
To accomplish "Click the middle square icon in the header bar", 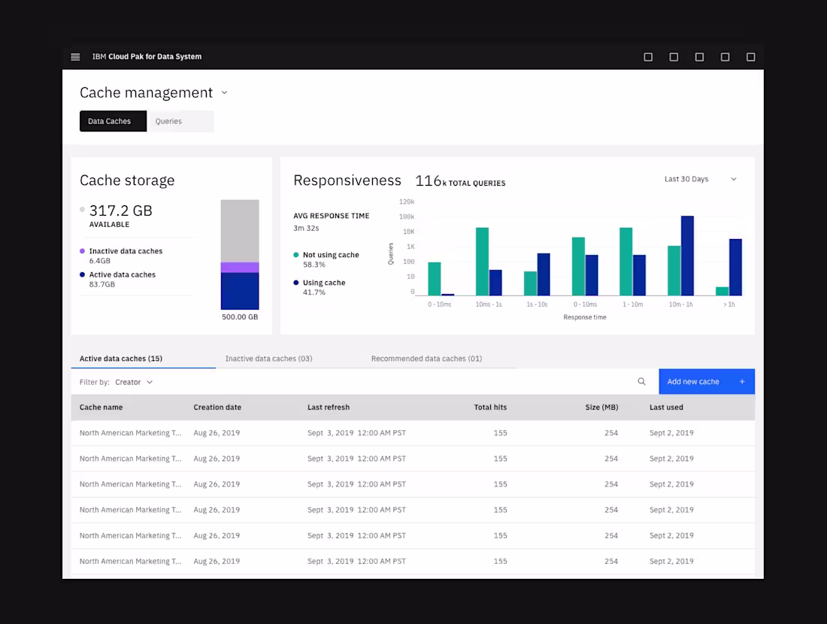I will click(699, 56).
